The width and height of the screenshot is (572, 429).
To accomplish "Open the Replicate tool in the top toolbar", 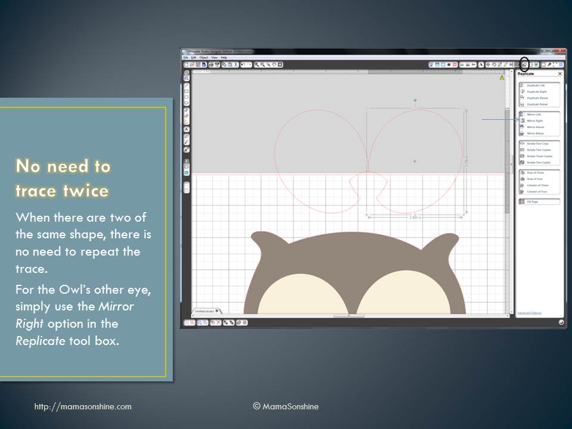I will pos(524,64).
